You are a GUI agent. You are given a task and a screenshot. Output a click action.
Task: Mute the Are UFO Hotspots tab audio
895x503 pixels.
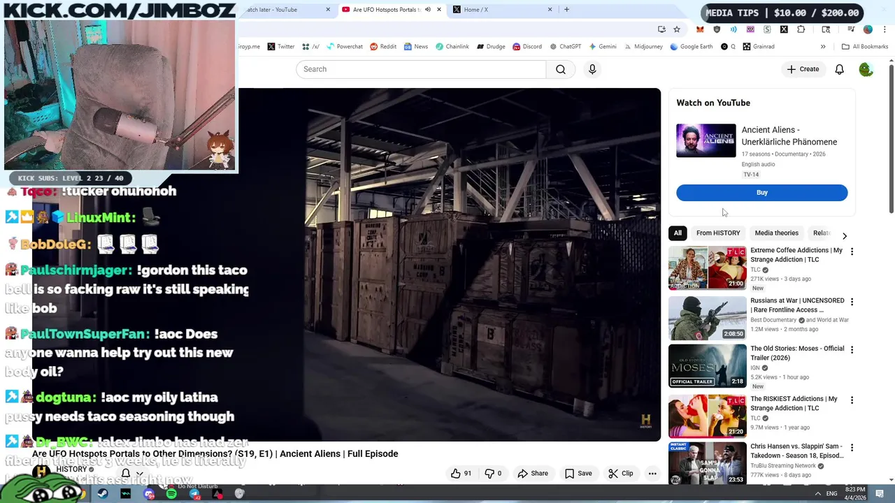(x=427, y=10)
